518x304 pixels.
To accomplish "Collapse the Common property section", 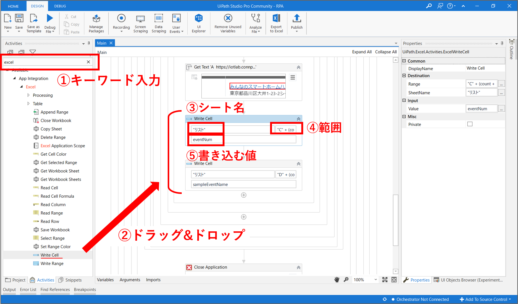I will point(404,61).
